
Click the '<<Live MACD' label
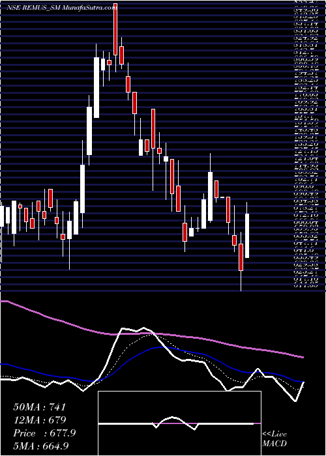(274, 439)
